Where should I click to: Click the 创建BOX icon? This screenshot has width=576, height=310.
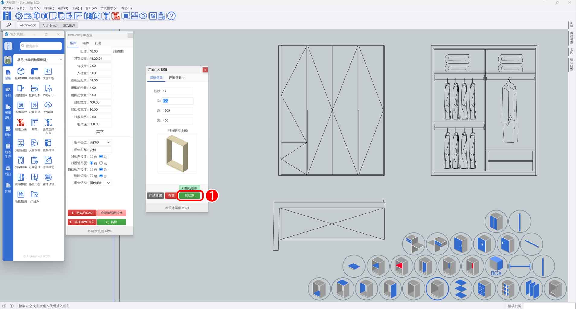21,71
